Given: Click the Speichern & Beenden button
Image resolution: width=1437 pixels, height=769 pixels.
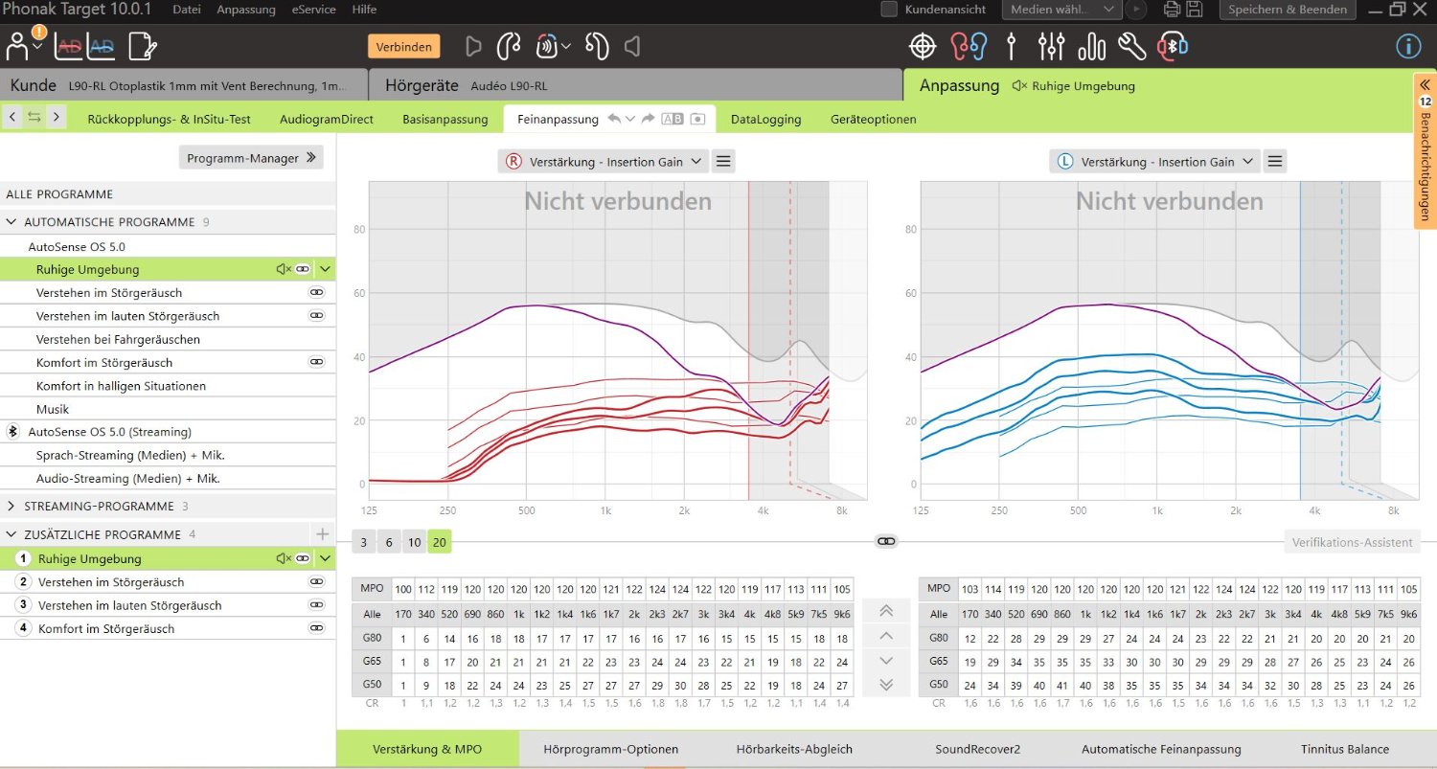Looking at the screenshot, I should (1287, 10).
